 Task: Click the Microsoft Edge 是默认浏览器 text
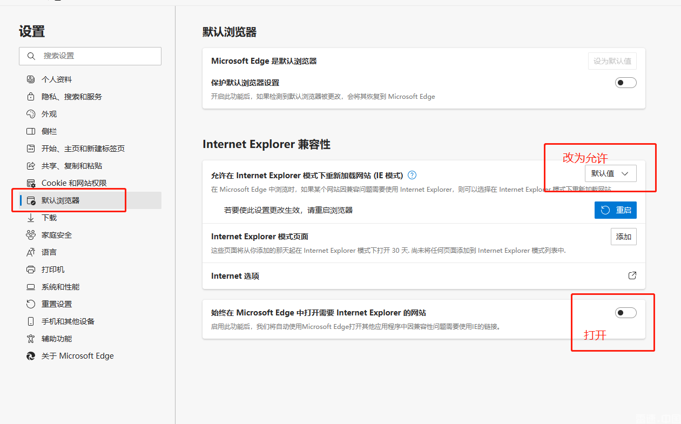264,61
